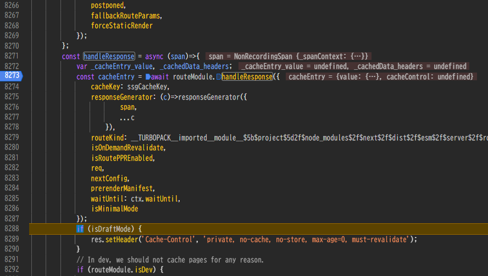488x276 pixels.
Task: Toggle the active breakpoint on line 8273
Action: [x=12, y=76]
